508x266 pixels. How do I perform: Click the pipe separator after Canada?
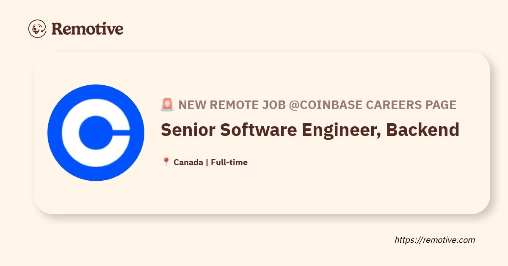click(x=207, y=162)
